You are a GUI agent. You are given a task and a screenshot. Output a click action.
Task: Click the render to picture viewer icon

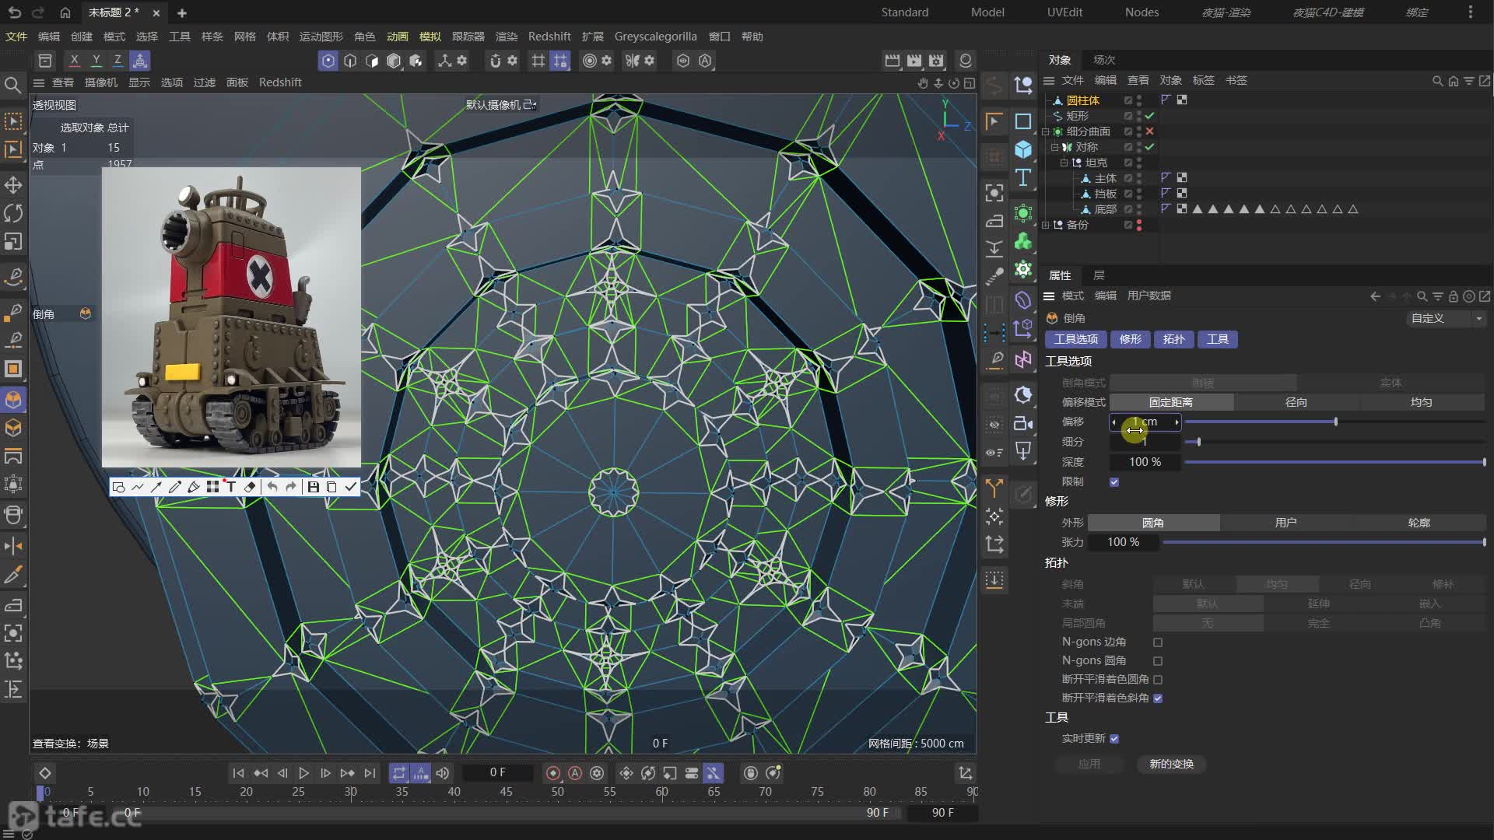[914, 61]
